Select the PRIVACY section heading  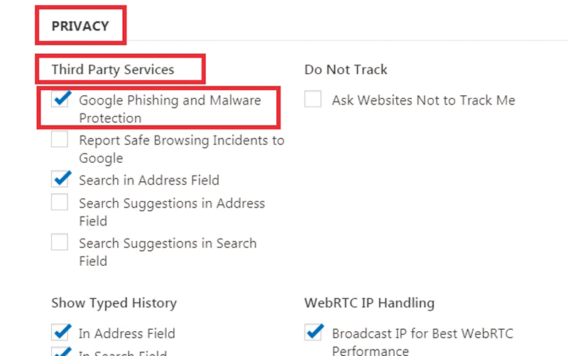point(80,26)
